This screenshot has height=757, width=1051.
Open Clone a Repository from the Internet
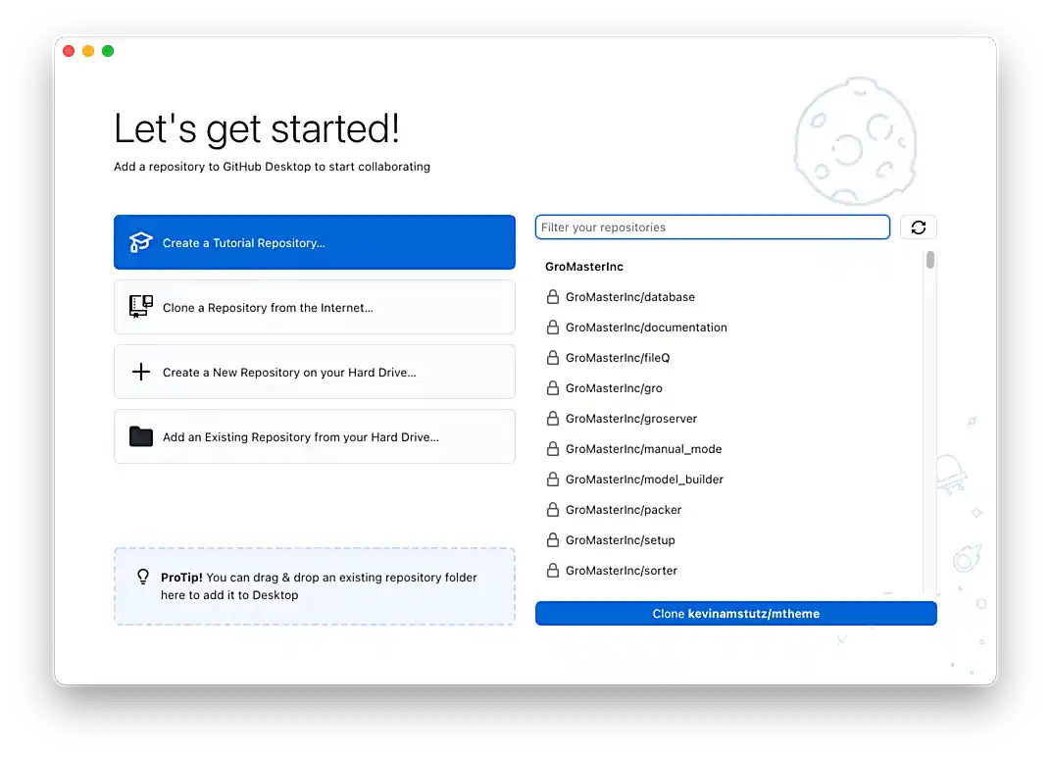click(x=314, y=307)
